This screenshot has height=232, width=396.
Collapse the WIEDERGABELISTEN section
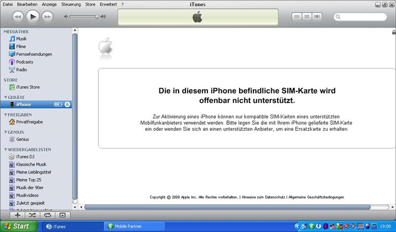[5, 150]
